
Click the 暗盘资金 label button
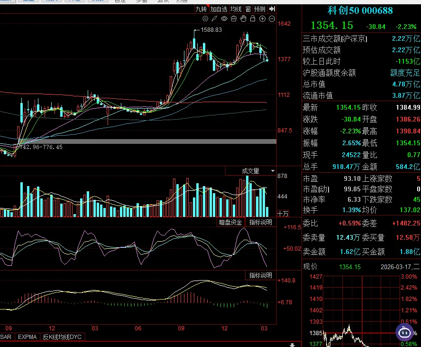pos(230,222)
